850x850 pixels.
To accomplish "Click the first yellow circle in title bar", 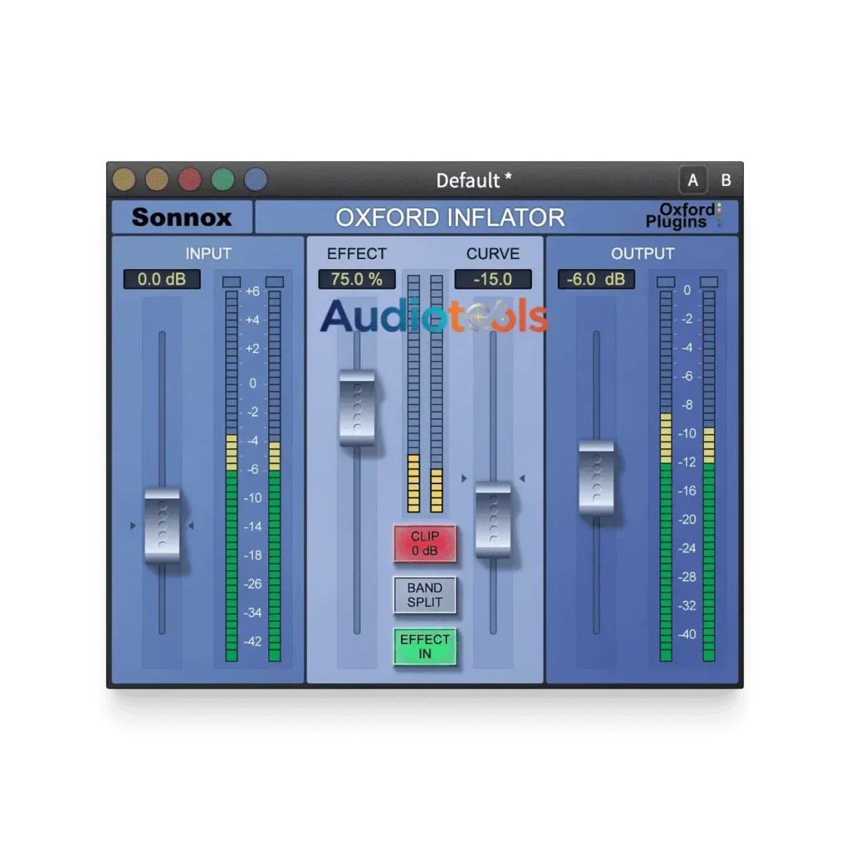I will [x=125, y=179].
